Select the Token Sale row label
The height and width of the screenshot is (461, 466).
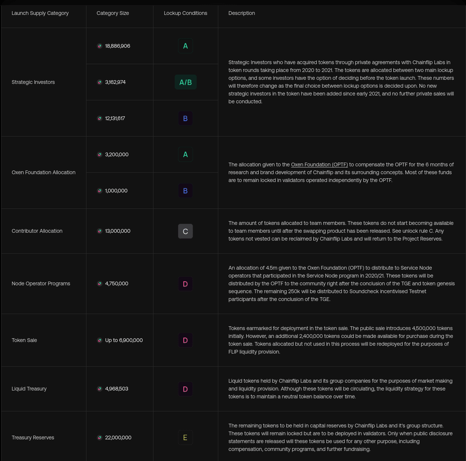[24, 340]
